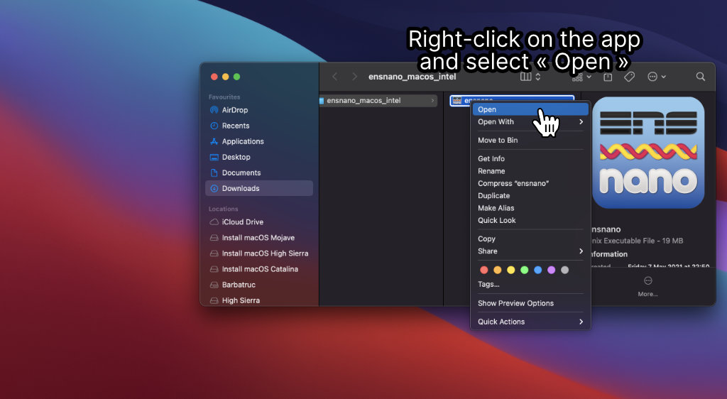Select Compress "ensnano" option

pos(530,183)
